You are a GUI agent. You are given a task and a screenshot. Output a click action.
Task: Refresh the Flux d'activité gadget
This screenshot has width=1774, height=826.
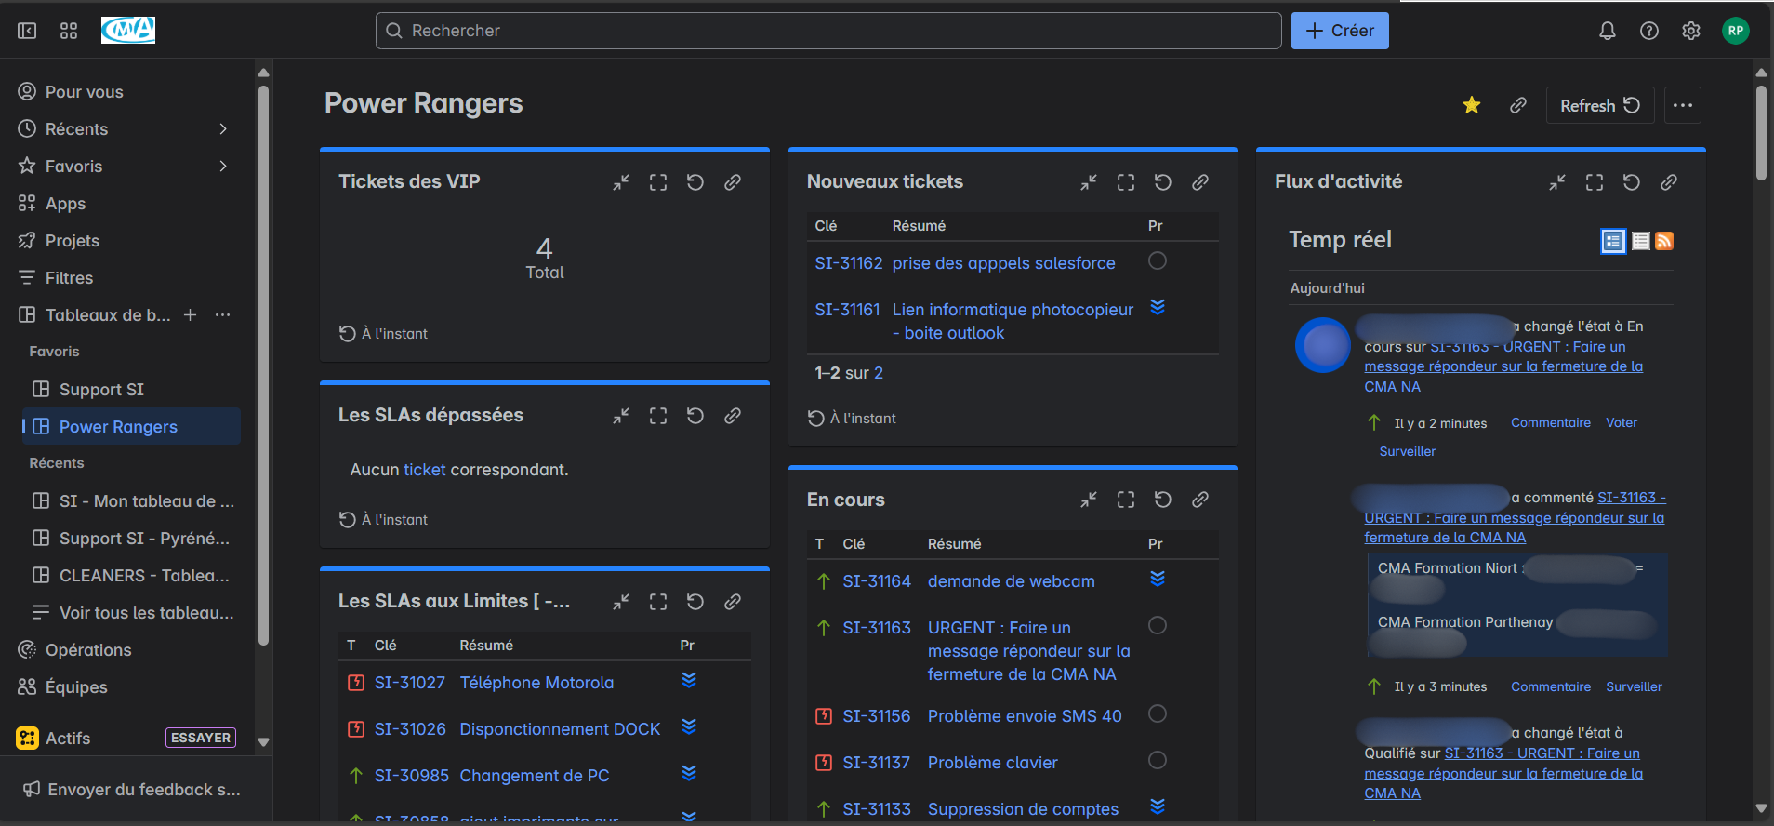(x=1632, y=182)
